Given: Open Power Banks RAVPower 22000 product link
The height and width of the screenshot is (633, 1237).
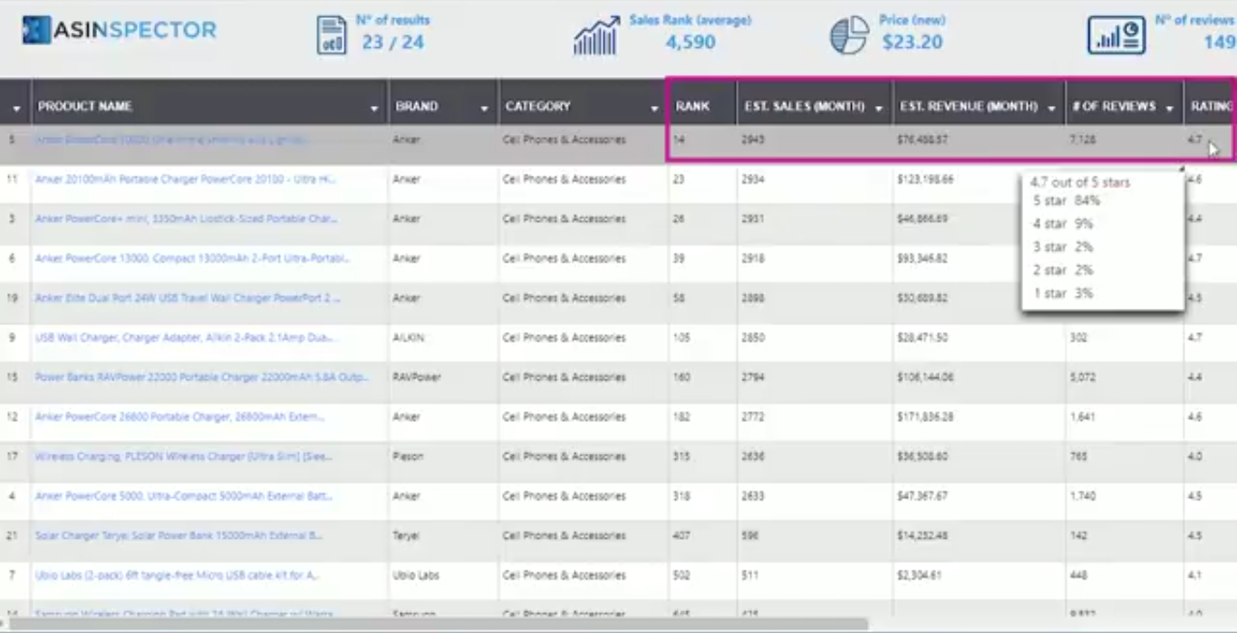Looking at the screenshot, I should (202, 377).
